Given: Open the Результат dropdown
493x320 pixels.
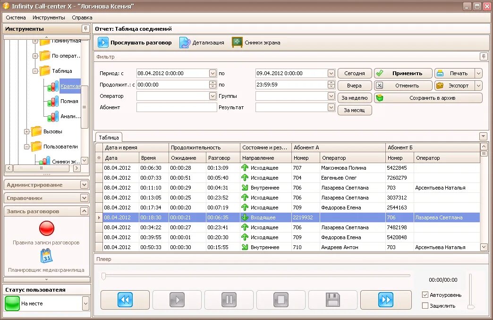Looking at the screenshot, I should point(331,107).
